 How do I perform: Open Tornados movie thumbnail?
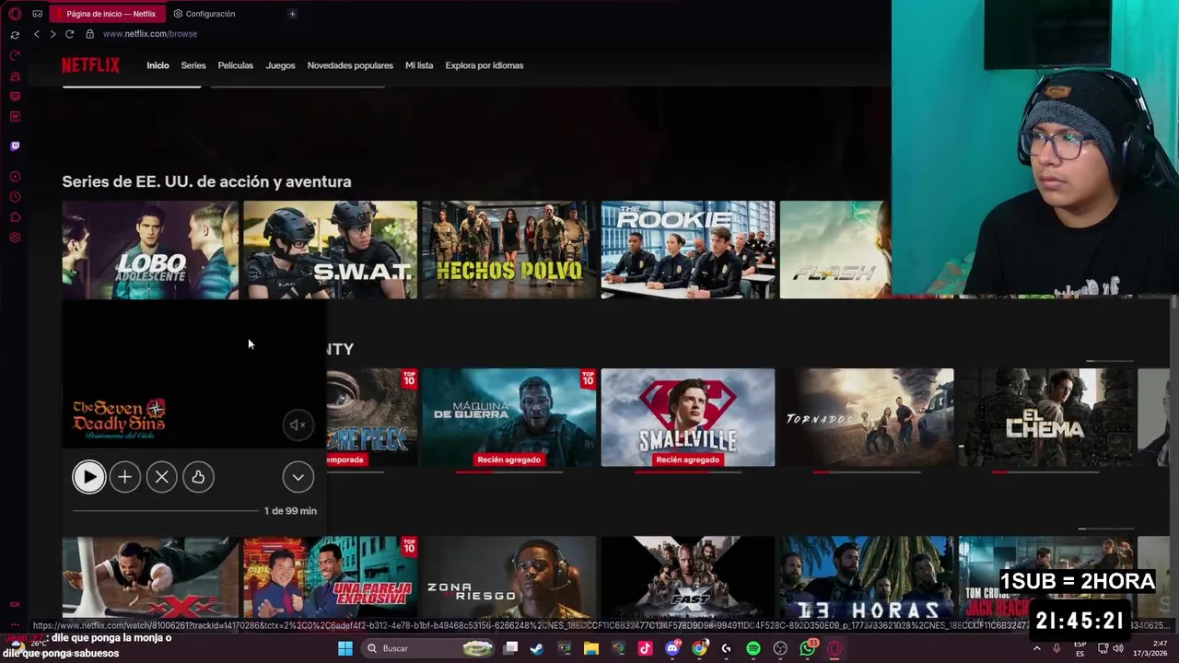click(x=867, y=418)
